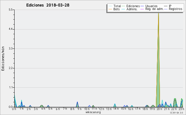Click the 1.1 y-axis tick label
Screen dimensions: 186x115
tap(11, 87)
